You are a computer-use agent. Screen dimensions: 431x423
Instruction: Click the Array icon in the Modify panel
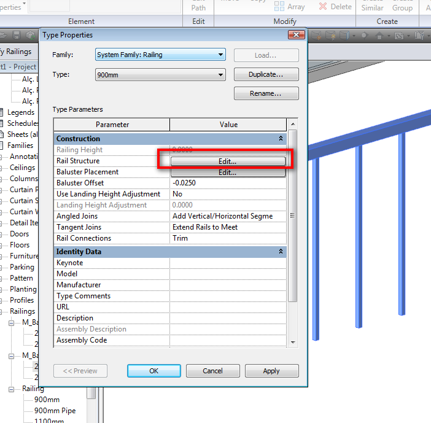pos(279,6)
